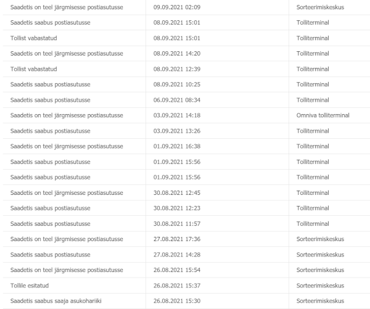
Task: Click the 08.09.2021 10:25 timestamp
Action: pyautogui.click(x=177, y=84)
